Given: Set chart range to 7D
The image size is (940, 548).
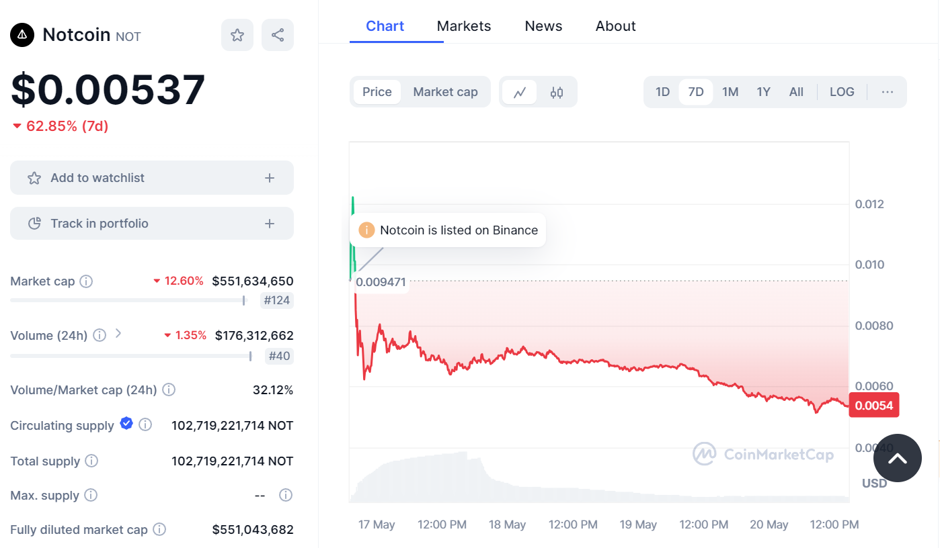Looking at the screenshot, I should (x=696, y=92).
